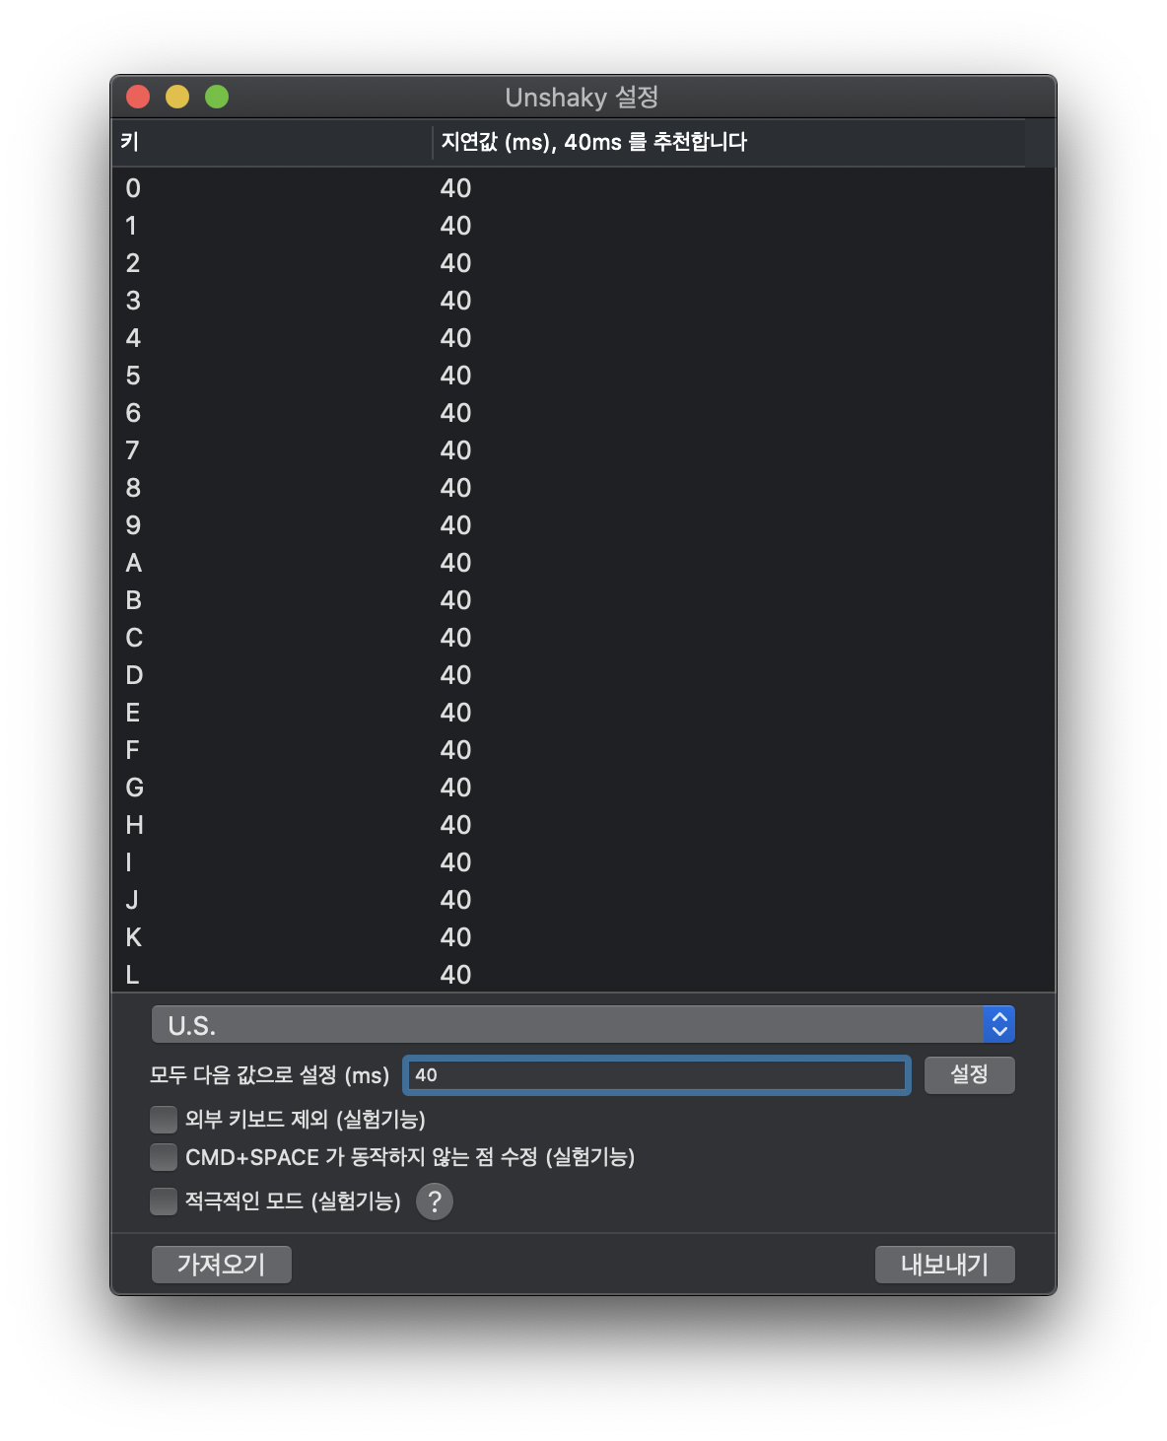Open the help question mark button
The height and width of the screenshot is (1441, 1167).
(434, 1201)
